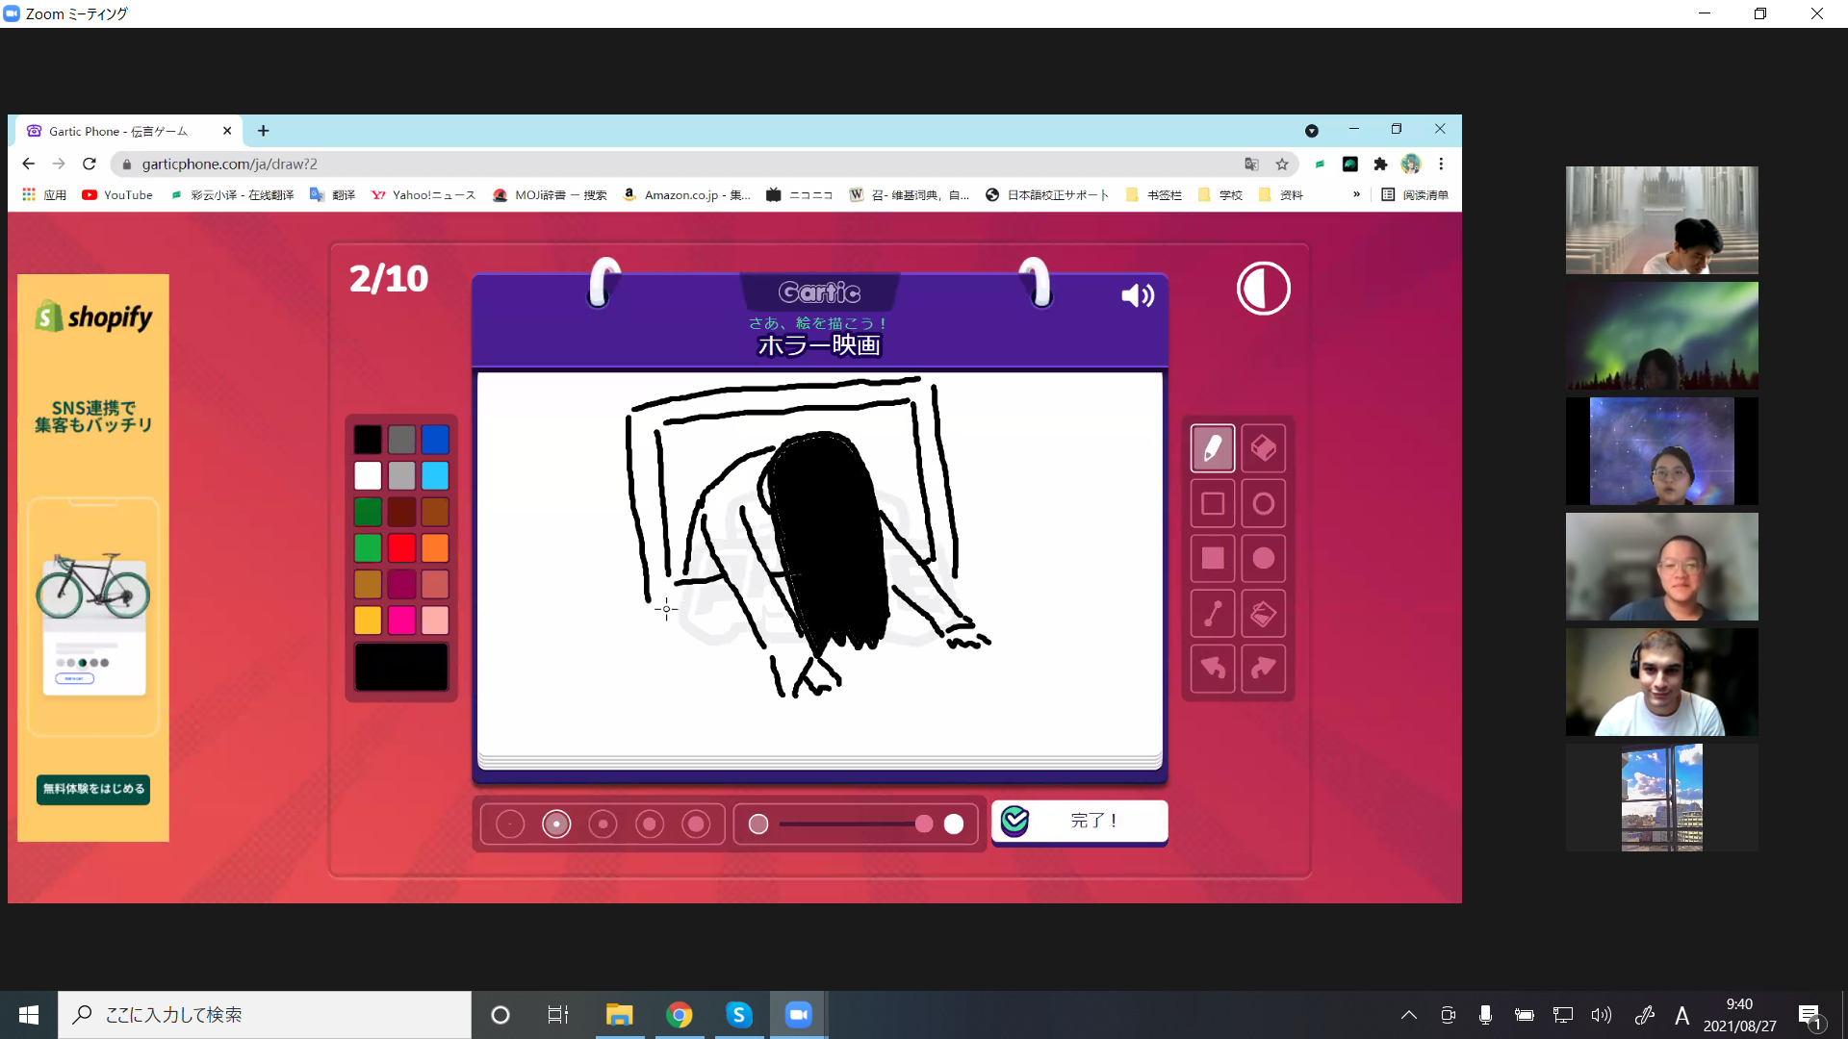Click the translate page icon
Viewport: 1848px width, 1039px height.
coord(1251,165)
